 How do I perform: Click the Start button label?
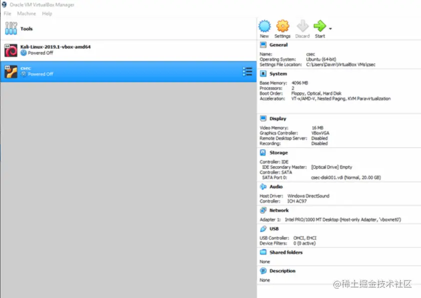[320, 36]
